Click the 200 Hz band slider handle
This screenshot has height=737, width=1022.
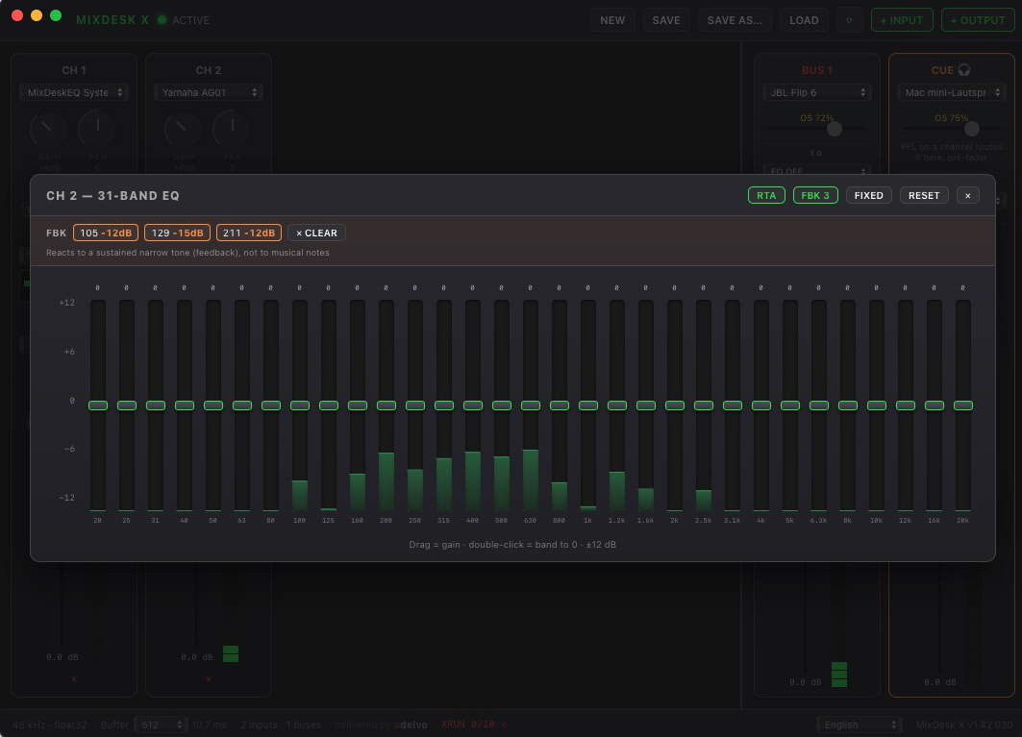(x=386, y=405)
